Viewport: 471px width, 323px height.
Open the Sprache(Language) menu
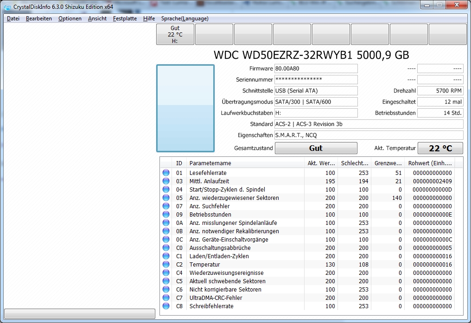(185, 19)
